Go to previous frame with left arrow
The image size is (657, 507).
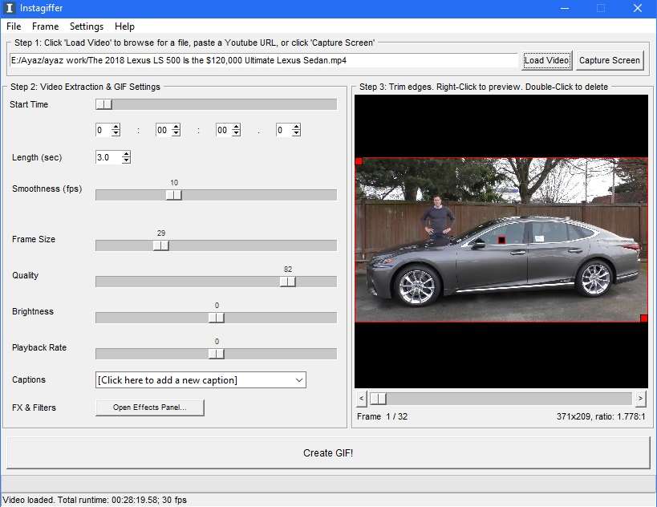point(362,398)
